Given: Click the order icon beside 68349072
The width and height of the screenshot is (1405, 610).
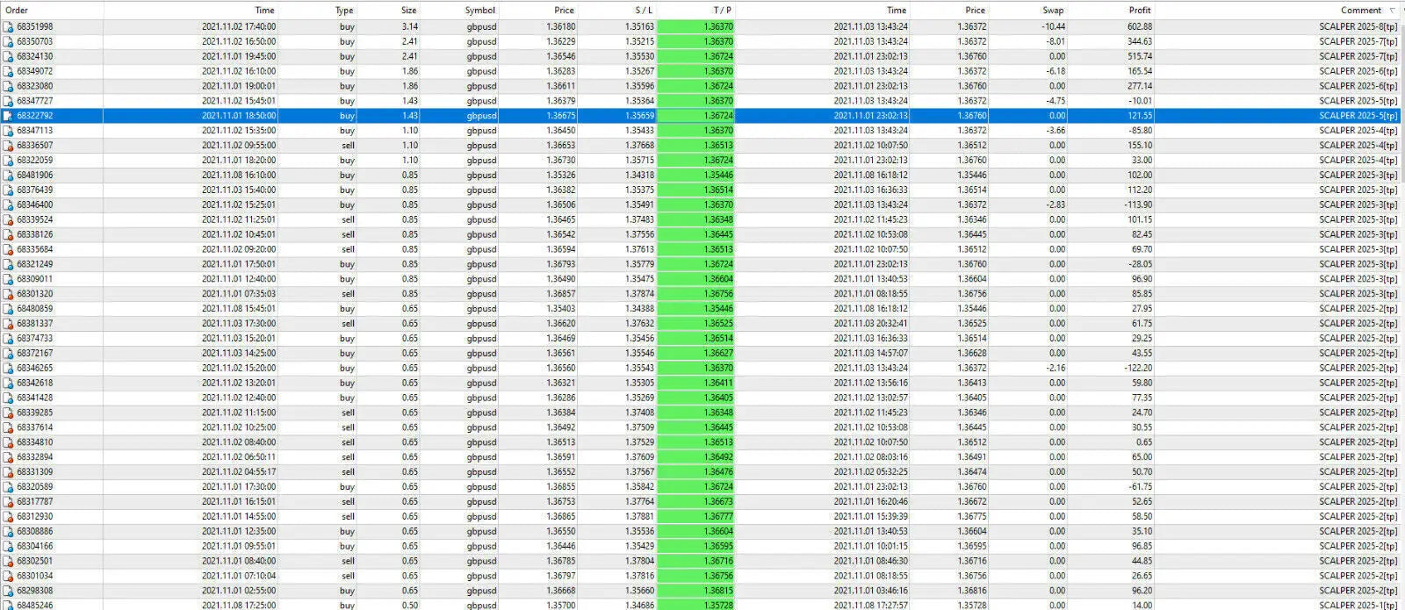Looking at the screenshot, I should 8,71.
